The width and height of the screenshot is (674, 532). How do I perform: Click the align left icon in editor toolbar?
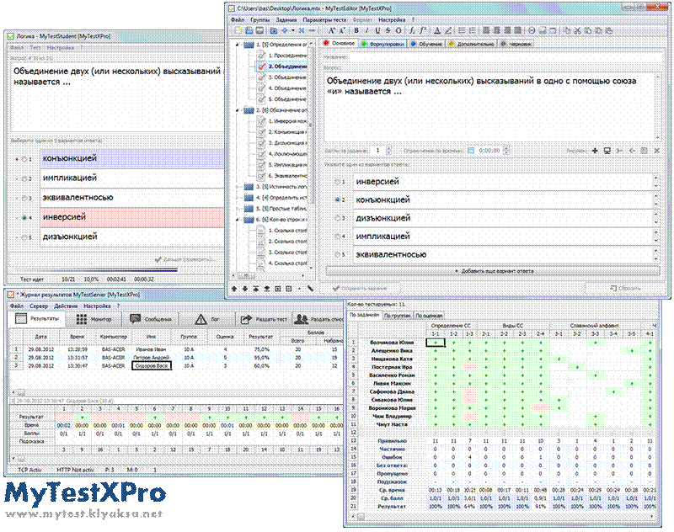pyautogui.click(x=486, y=30)
